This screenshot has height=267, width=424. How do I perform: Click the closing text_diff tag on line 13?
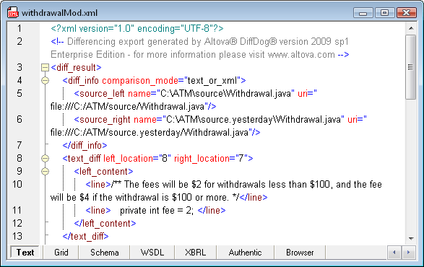click(x=85, y=236)
